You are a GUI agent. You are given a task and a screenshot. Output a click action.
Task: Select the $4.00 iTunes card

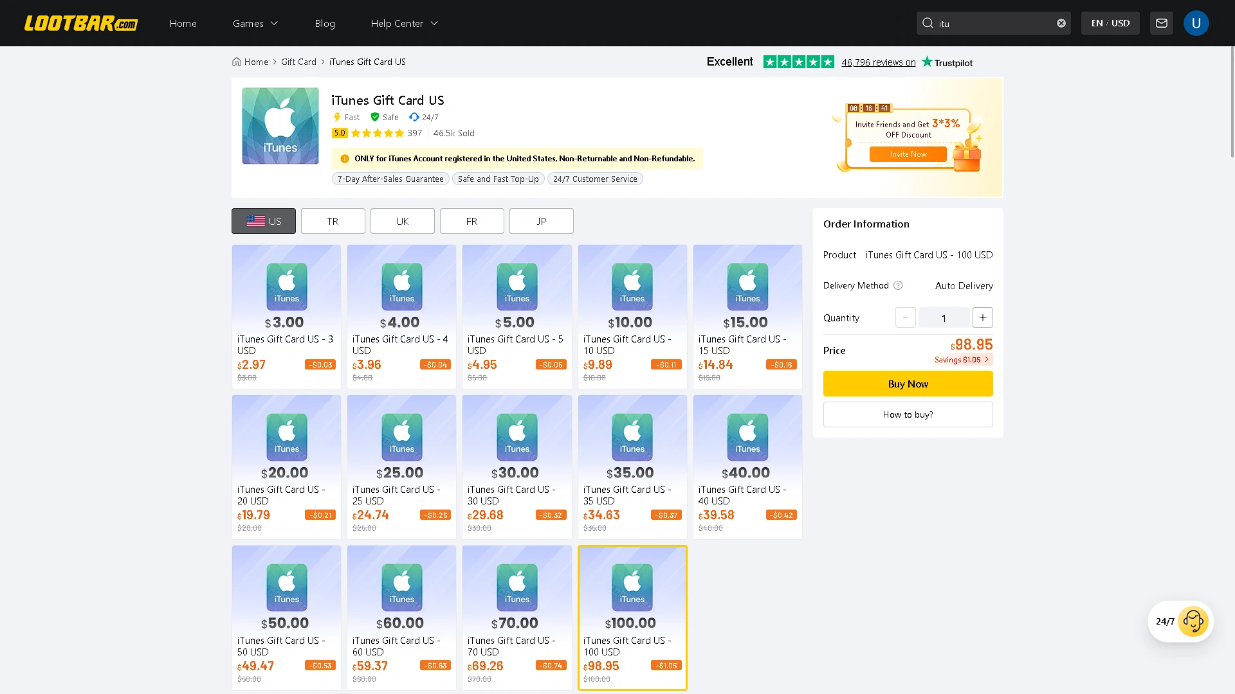pos(401,316)
